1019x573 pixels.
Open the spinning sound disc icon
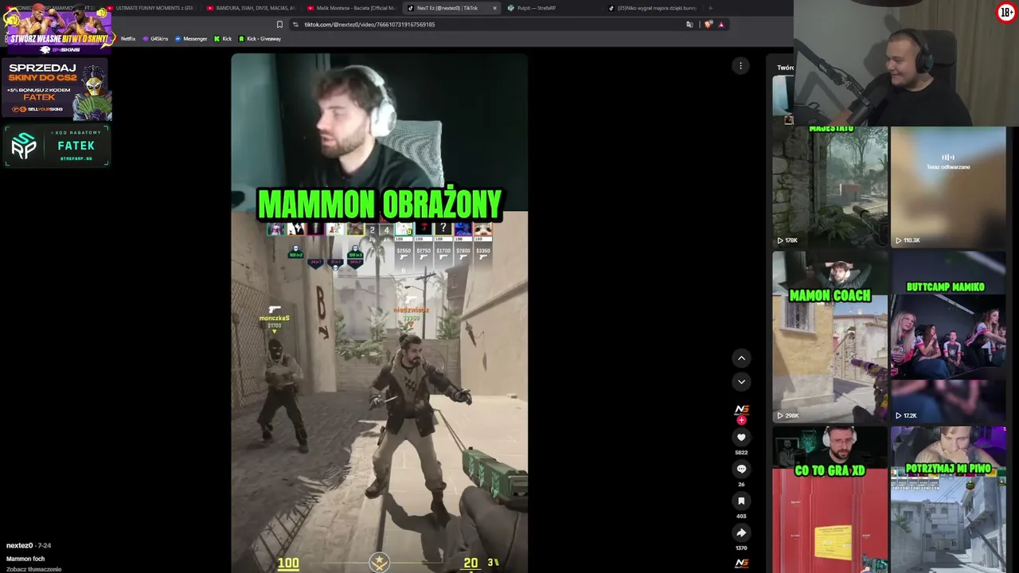point(741,563)
